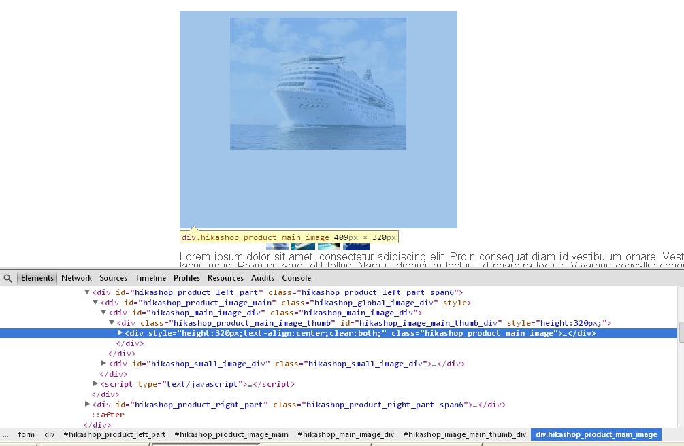
Task: Open the Console tab
Action: (x=296, y=278)
